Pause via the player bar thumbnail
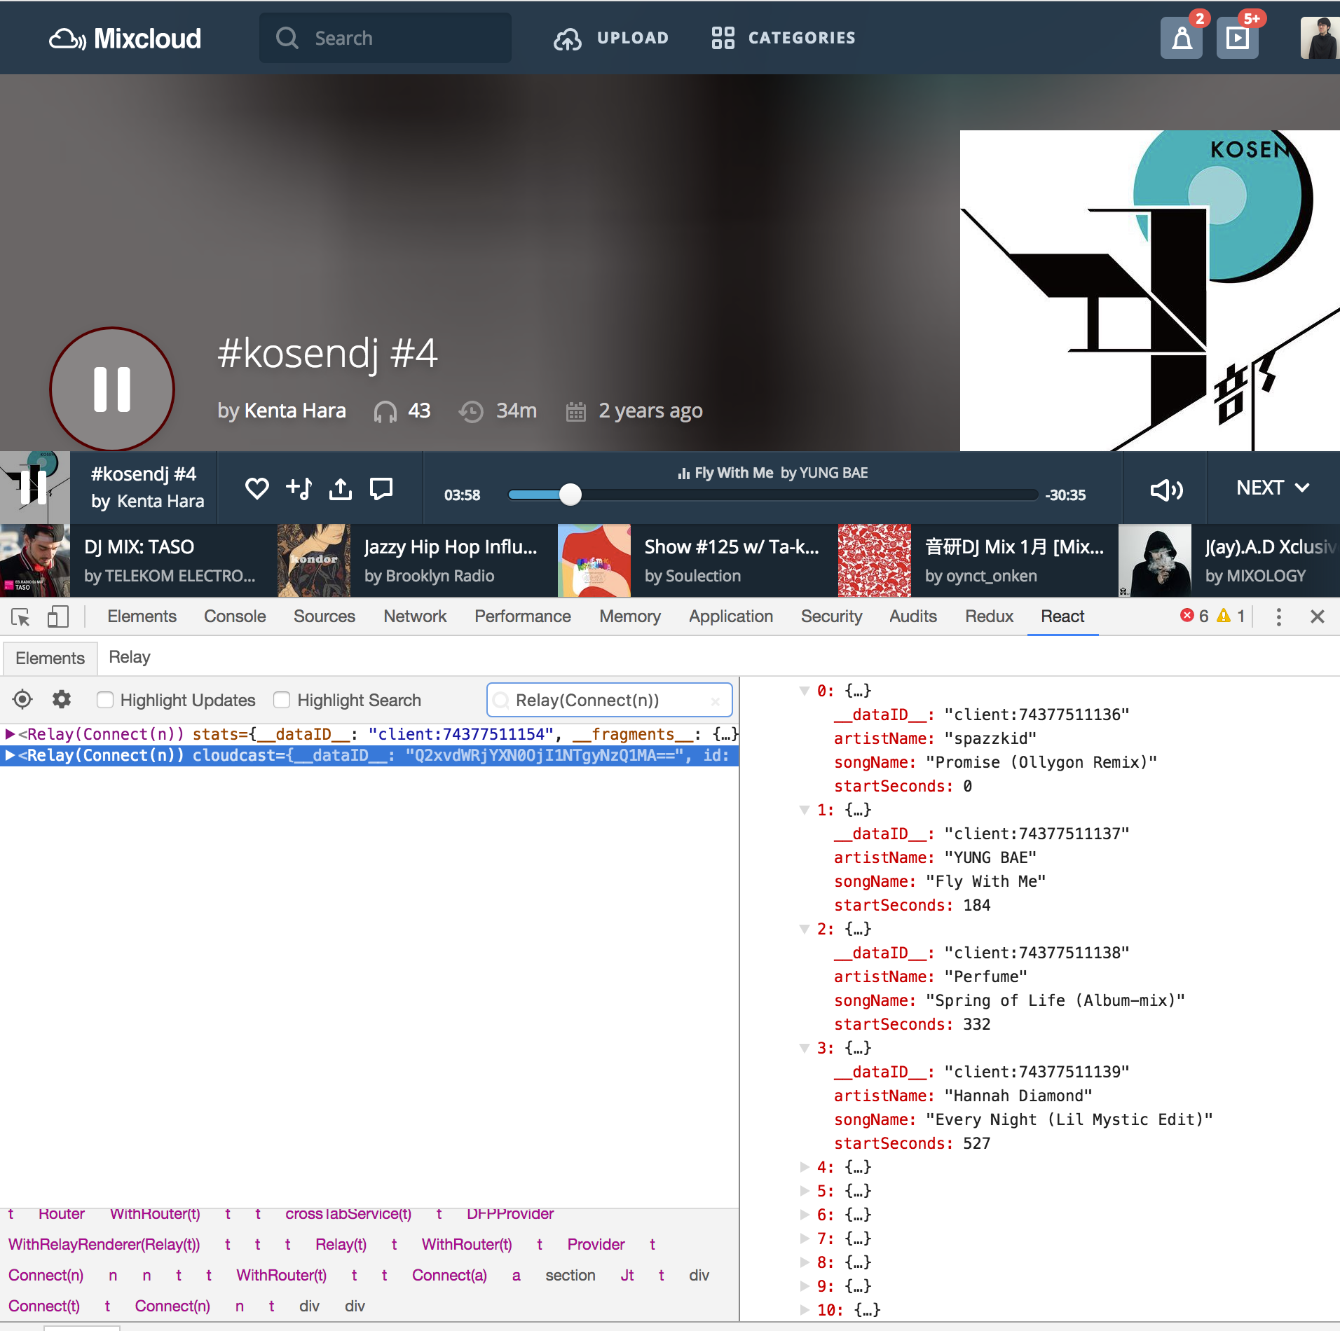Image resolution: width=1340 pixels, height=1331 pixels. [x=35, y=488]
